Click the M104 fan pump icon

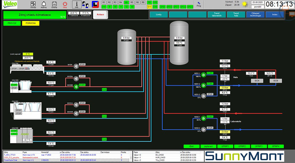pyautogui.click(x=76, y=66)
